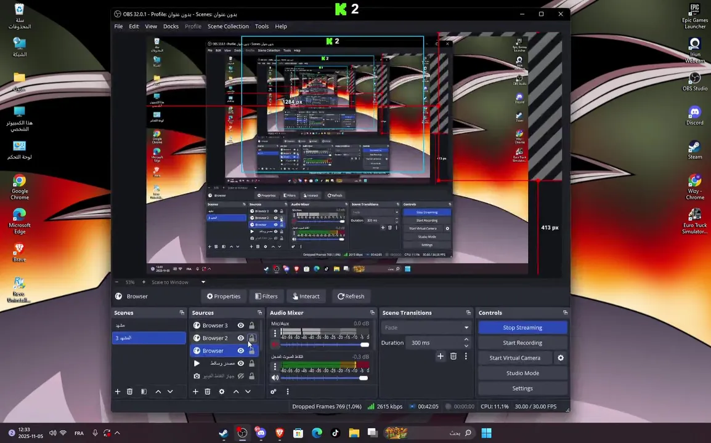Open the Fade transition dropdown
711x443 pixels.
(426, 327)
